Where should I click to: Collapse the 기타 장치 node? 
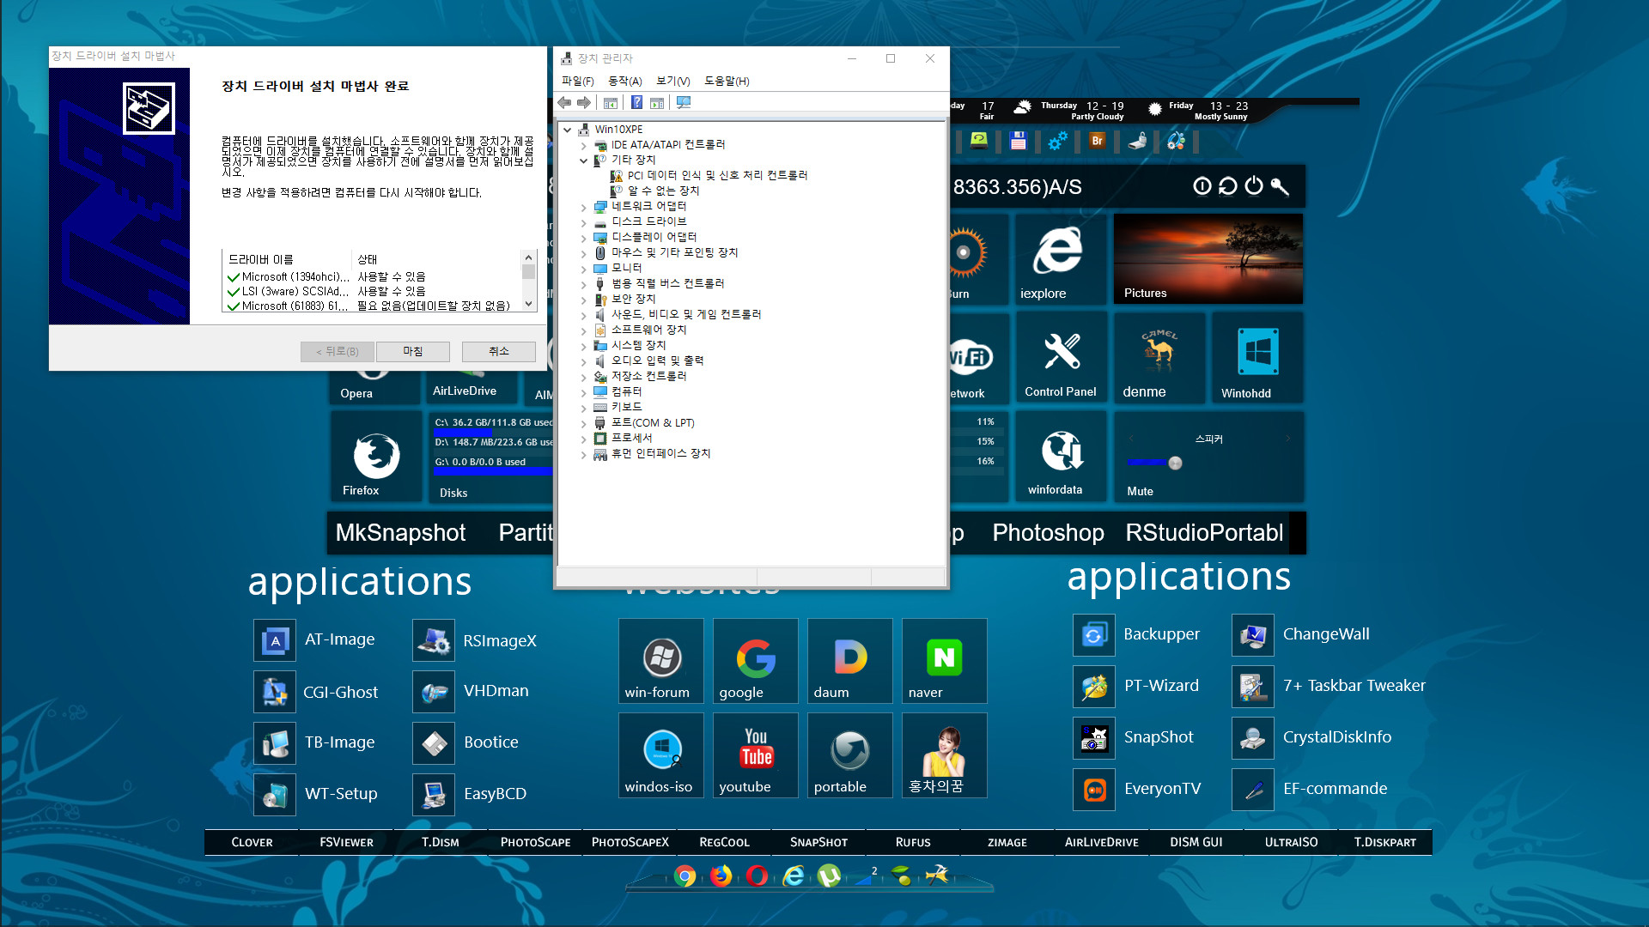click(x=584, y=161)
